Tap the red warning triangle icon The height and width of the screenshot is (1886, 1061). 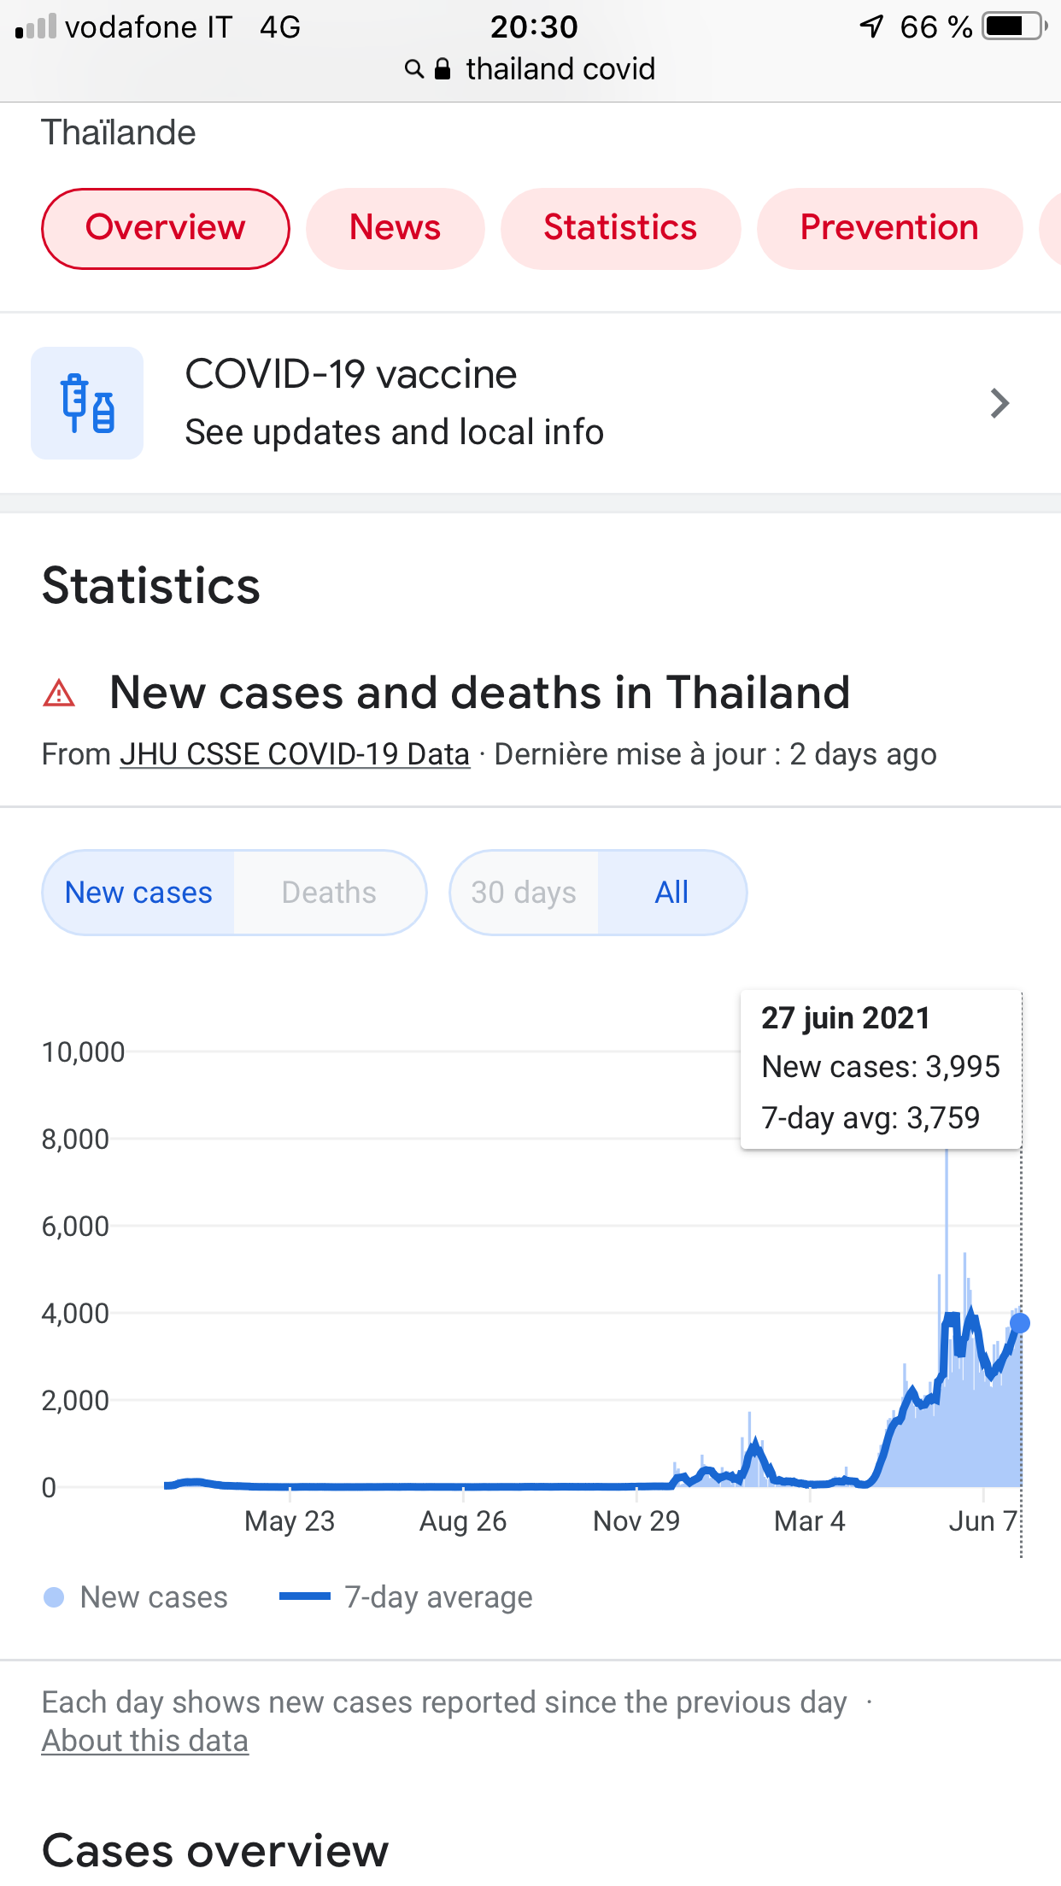pos(59,693)
